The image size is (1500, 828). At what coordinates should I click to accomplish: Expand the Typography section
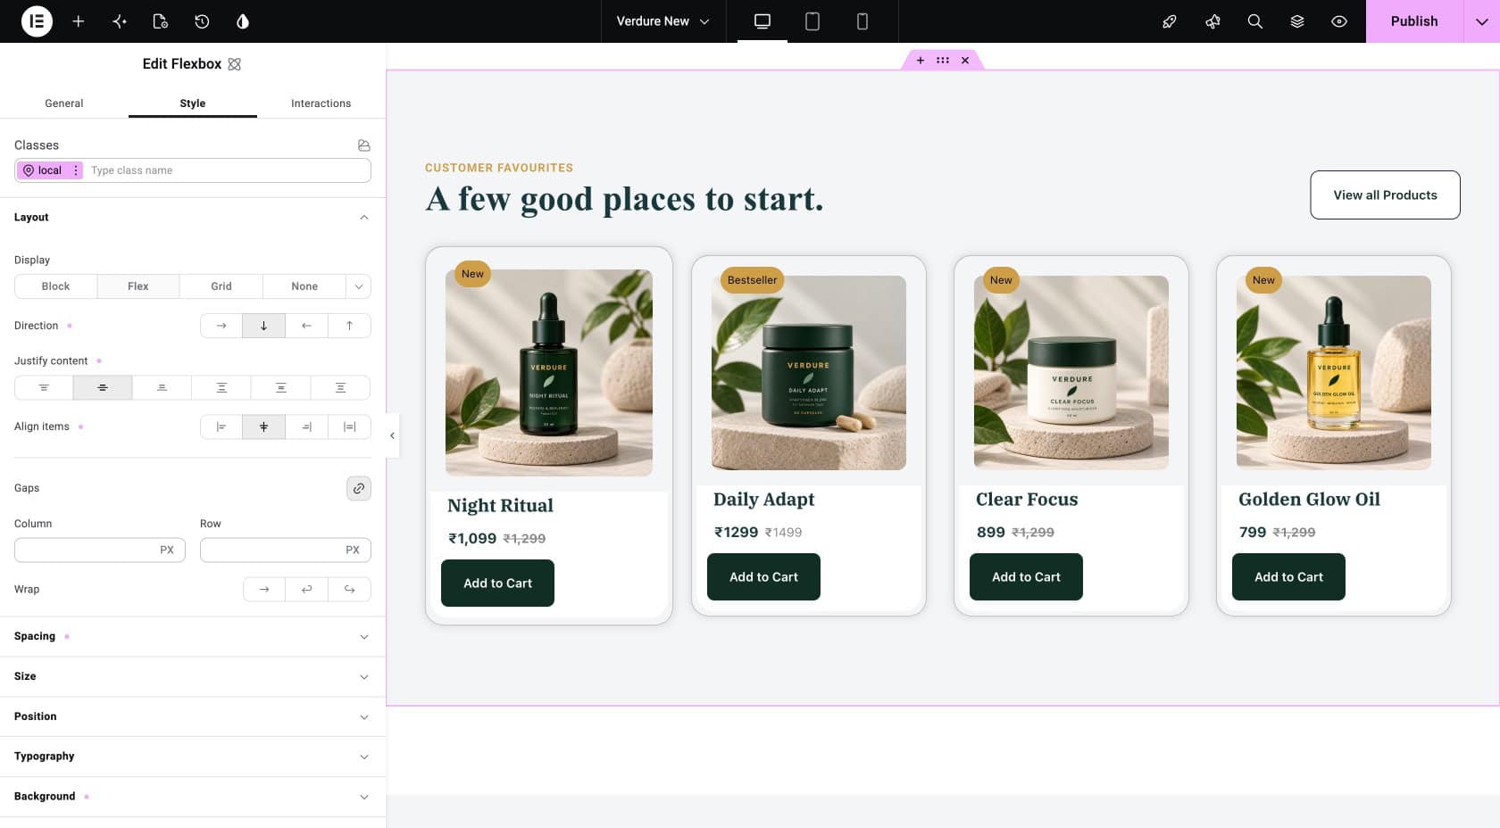193,757
